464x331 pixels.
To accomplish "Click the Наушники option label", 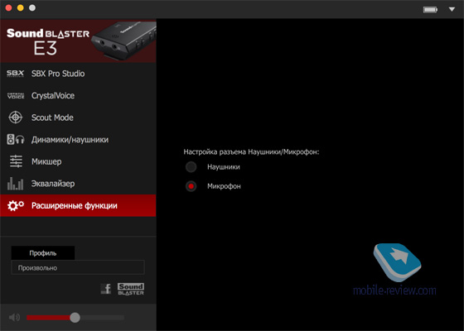I will click(224, 167).
